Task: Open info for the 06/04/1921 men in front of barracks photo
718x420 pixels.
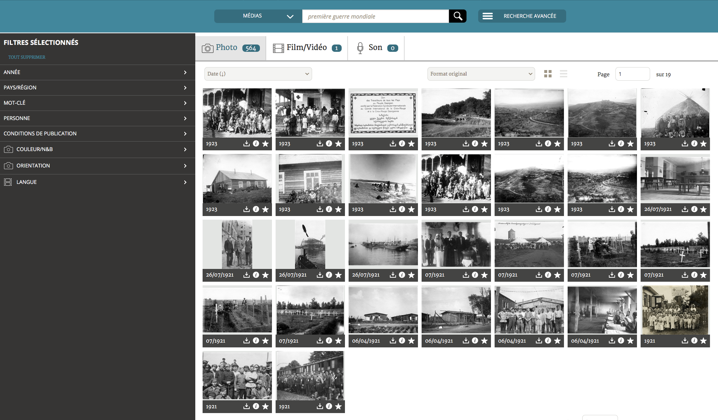Action: click(x=548, y=340)
